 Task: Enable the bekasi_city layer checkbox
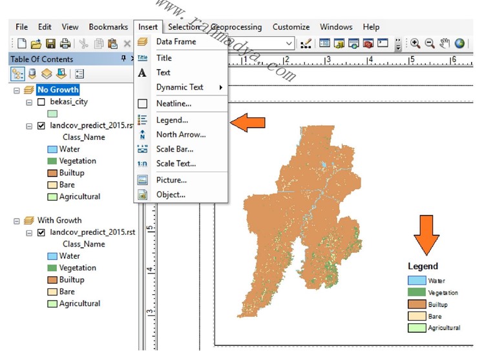[x=41, y=103]
